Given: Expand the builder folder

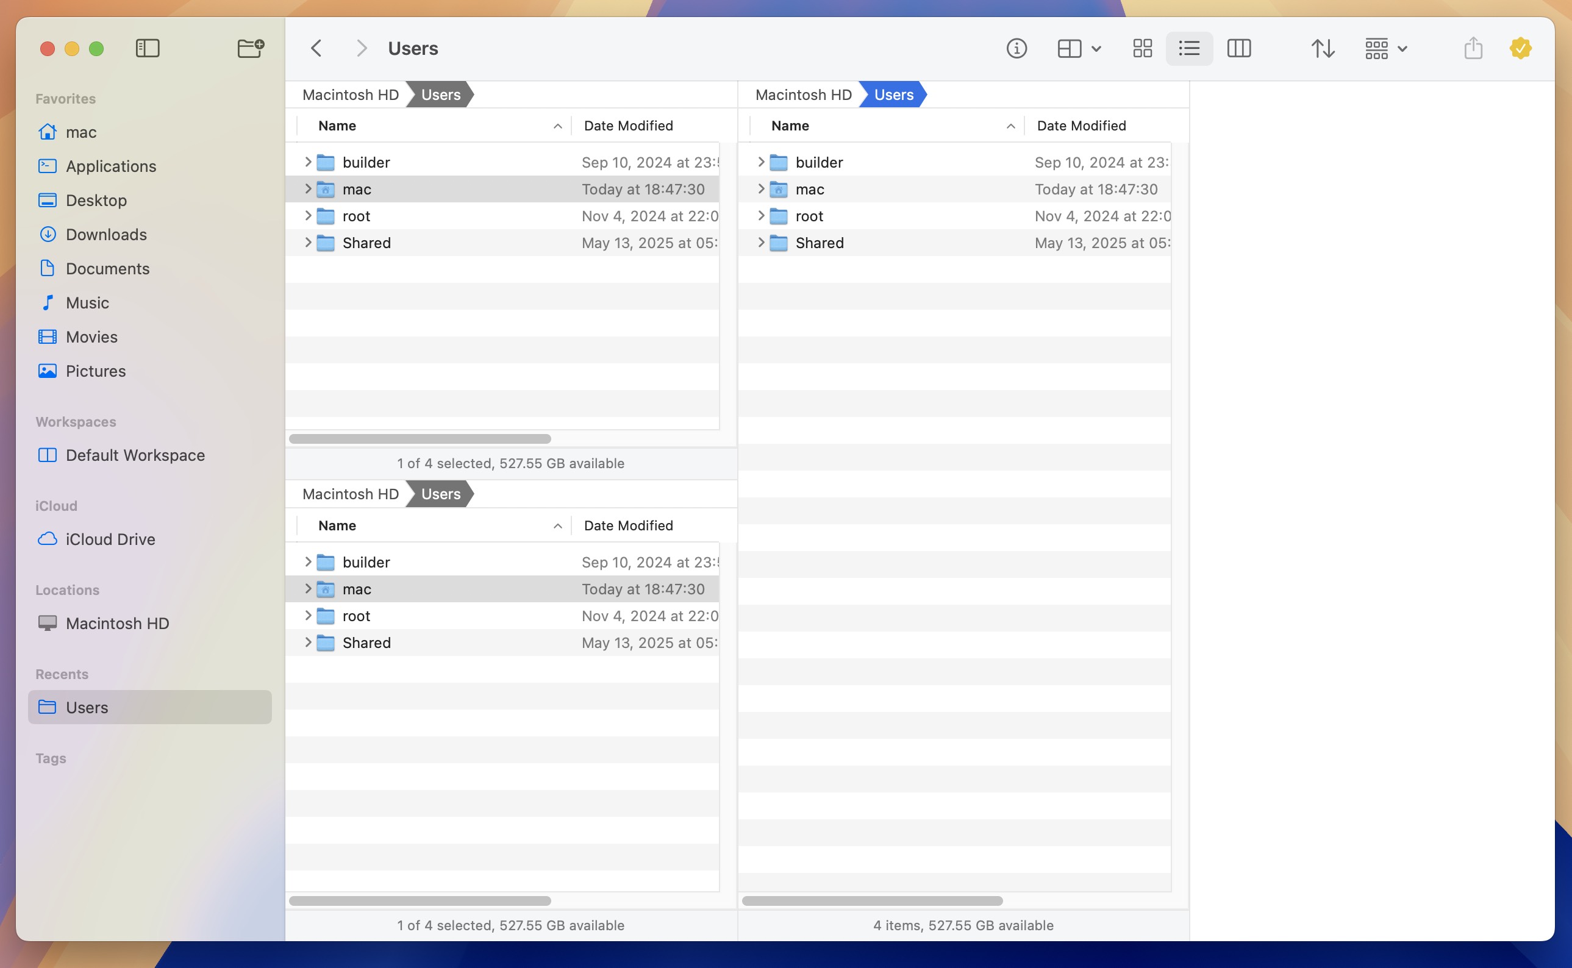Looking at the screenshot, I should (308, 162).
